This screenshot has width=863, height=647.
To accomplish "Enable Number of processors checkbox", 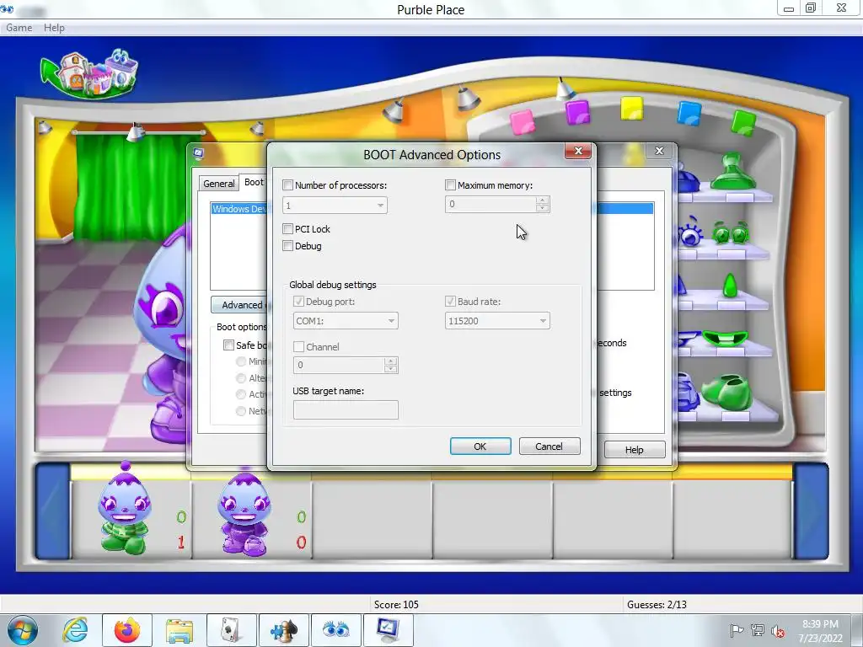I will click(287, 185).
